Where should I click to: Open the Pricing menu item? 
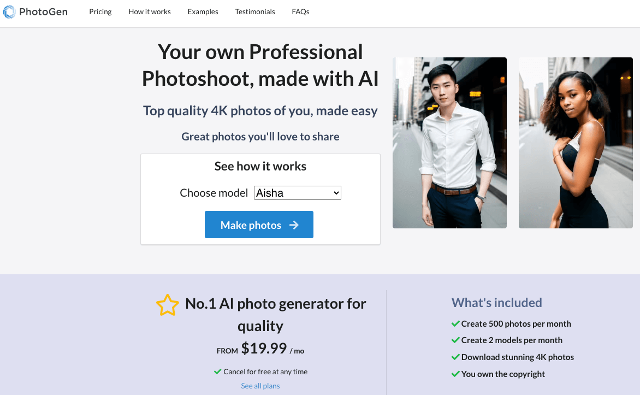(x=100, y=11)
